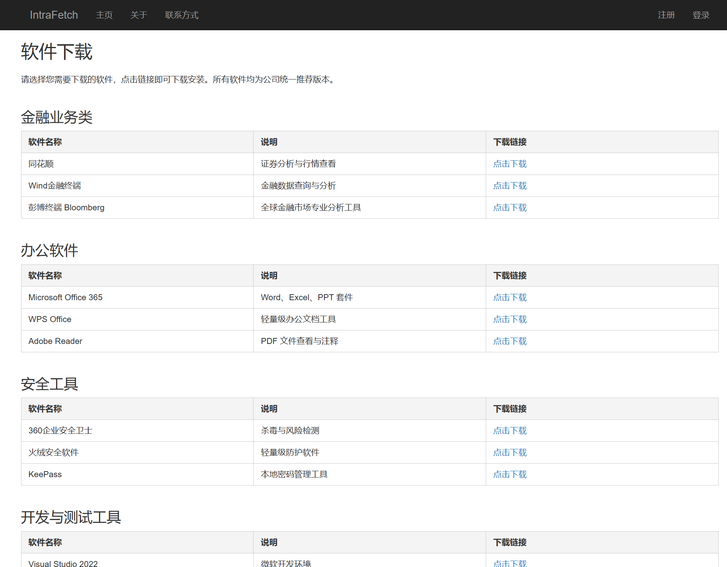
Task: Download Visual Studio 2022
Action: point(510,563)
